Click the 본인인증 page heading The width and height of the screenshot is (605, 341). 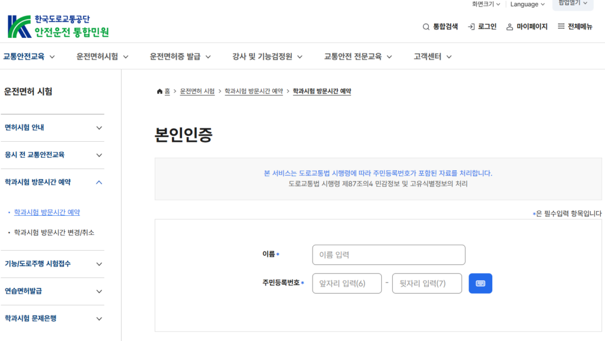[x=184, y=135]
